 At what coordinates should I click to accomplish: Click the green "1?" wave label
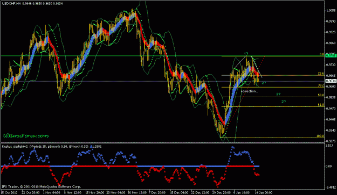(x=246, y=54)
